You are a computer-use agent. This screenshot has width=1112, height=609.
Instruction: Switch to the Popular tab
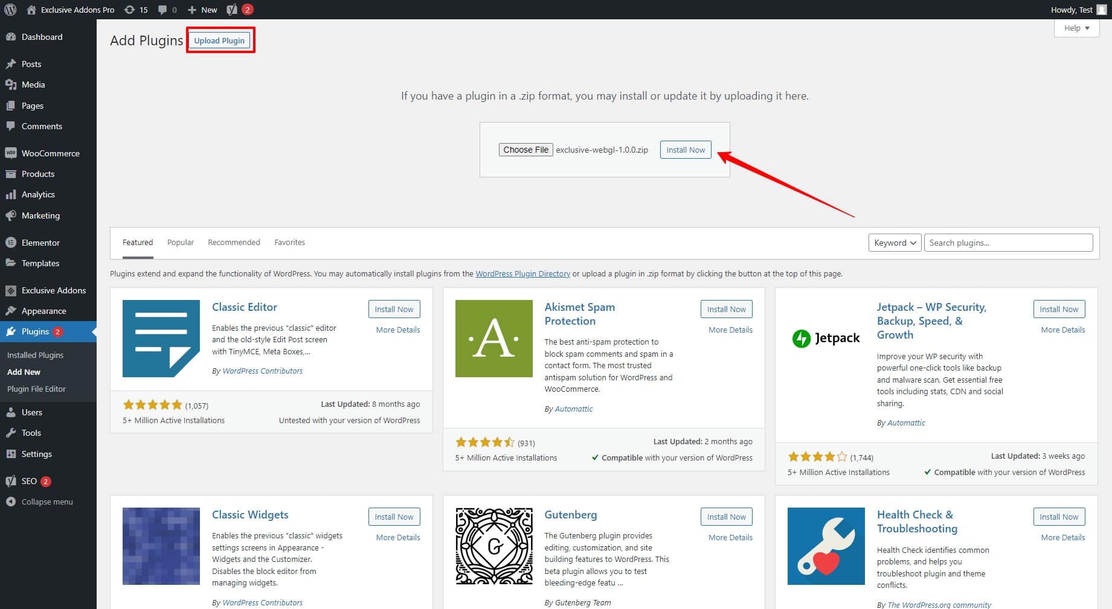tap(181, 242)
